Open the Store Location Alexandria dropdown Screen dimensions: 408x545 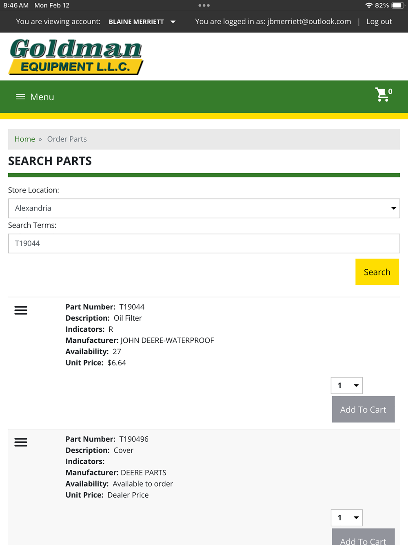point(204,208)
